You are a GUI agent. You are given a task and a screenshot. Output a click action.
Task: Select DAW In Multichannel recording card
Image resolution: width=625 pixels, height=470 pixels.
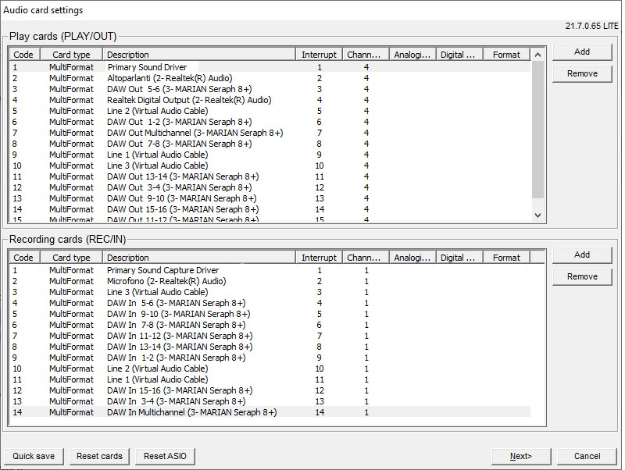191,412
